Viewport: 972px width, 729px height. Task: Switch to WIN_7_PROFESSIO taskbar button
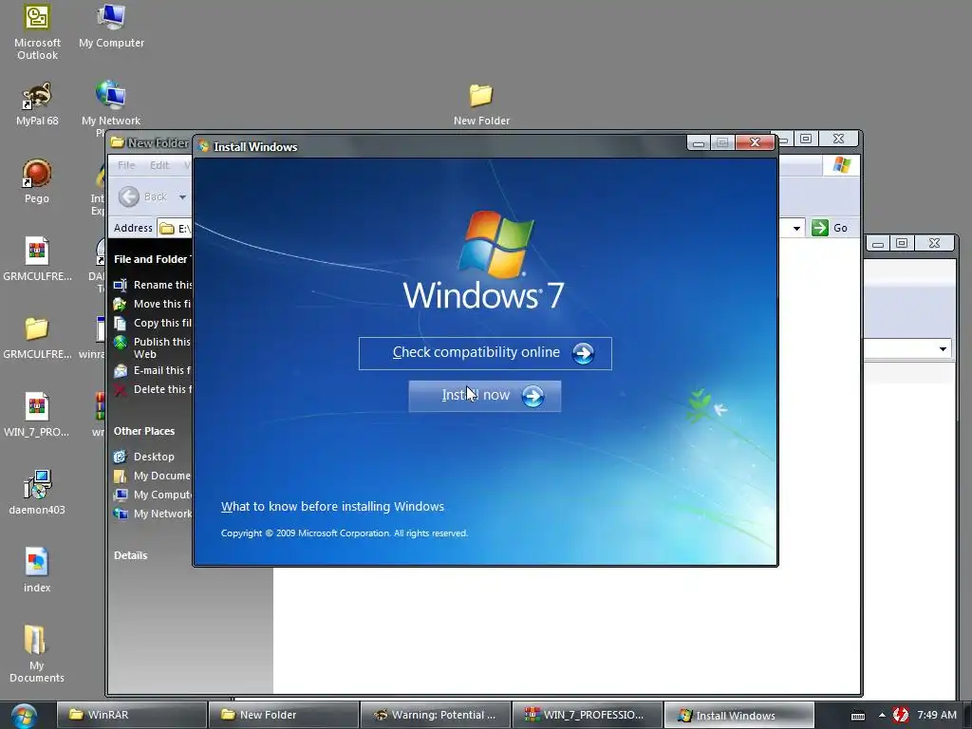click(x=587, y=715)
